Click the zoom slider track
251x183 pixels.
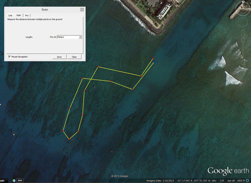pyautogui.click(x=243, y=51)
